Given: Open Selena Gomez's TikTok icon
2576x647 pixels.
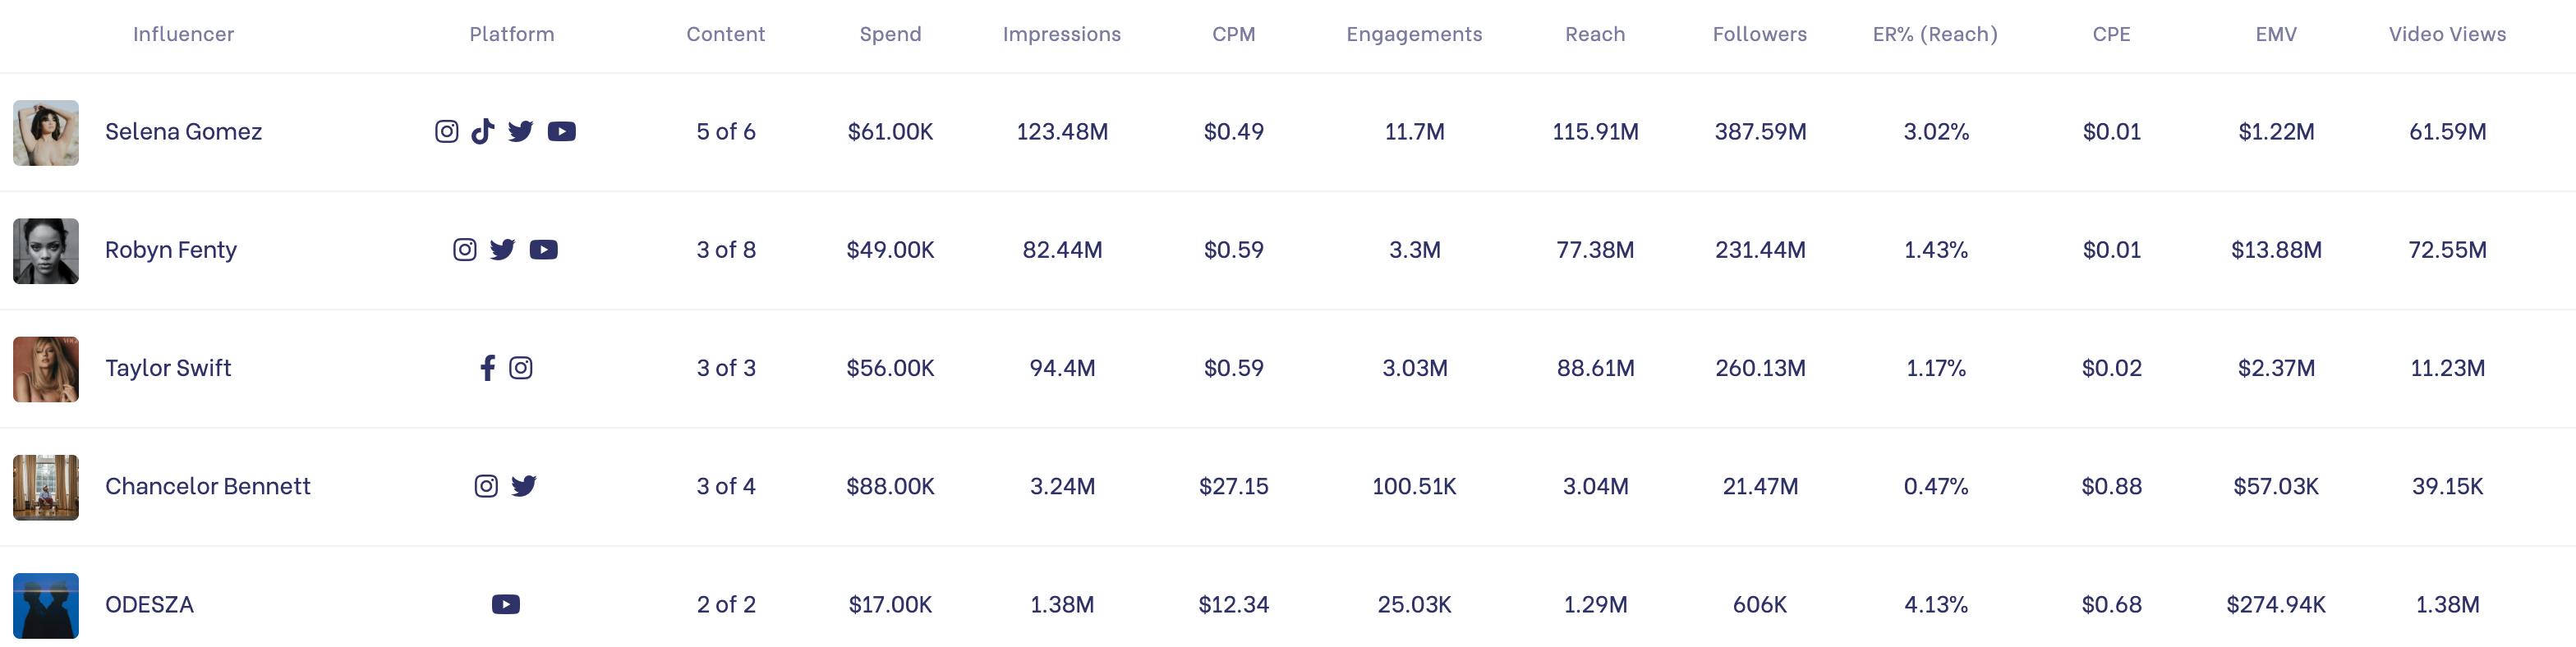Looking at the screenshot, I should [x=484, y=131].
